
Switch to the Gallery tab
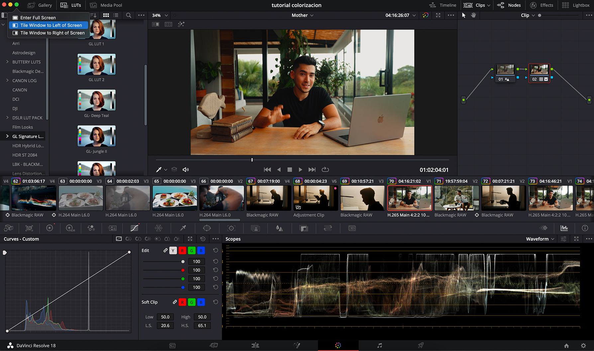(40, 5)
